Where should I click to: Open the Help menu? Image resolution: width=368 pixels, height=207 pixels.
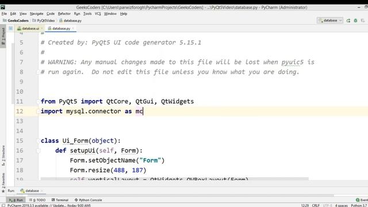click(x=124, y=14)
